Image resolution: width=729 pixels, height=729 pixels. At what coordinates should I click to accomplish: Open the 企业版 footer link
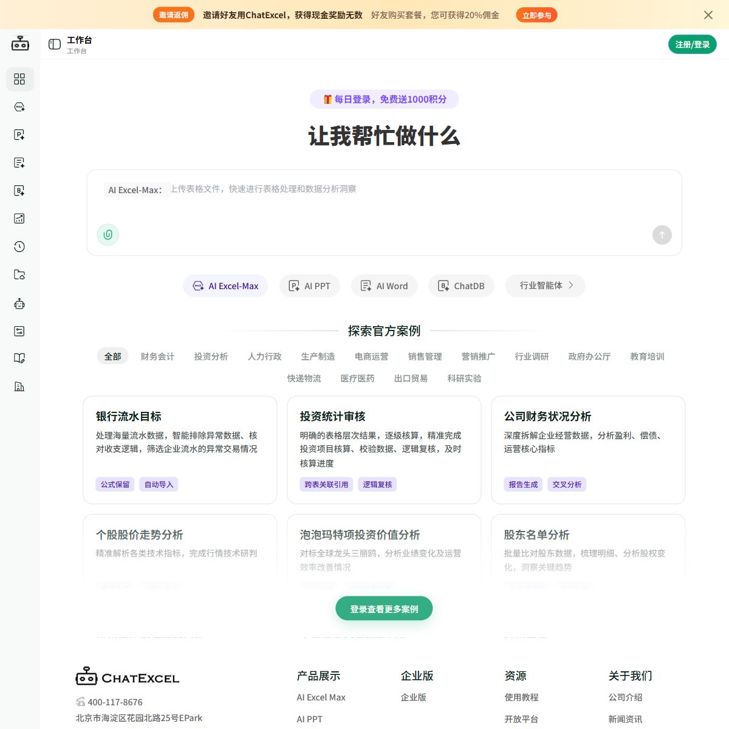coord(413,697)
